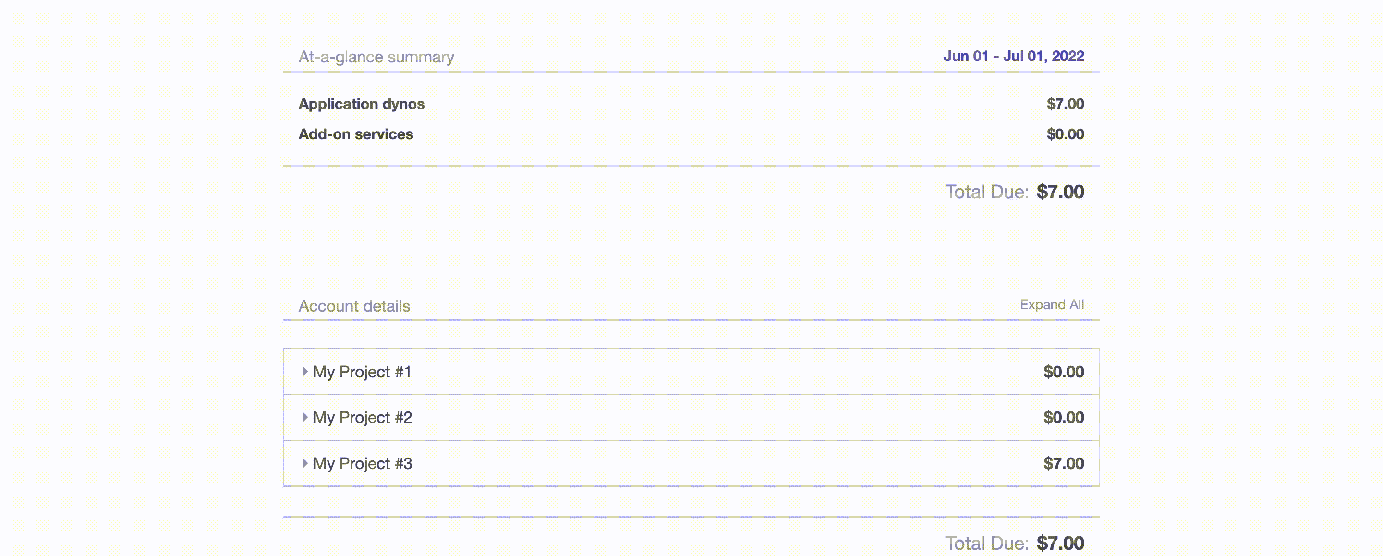Screen dimensions: 1383x556
Task: Click the Account details heading
Action: [x=354, y=306]
